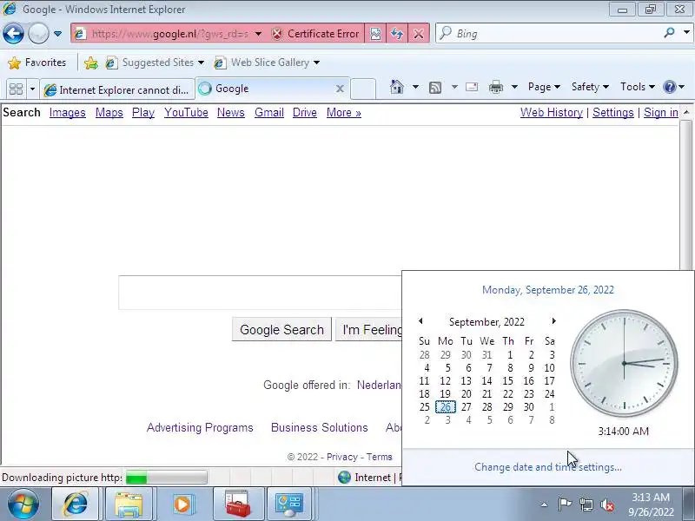Viewport: 695px width, 521px height.
Task: Open the Gmail link
Action: click(269, 113)
